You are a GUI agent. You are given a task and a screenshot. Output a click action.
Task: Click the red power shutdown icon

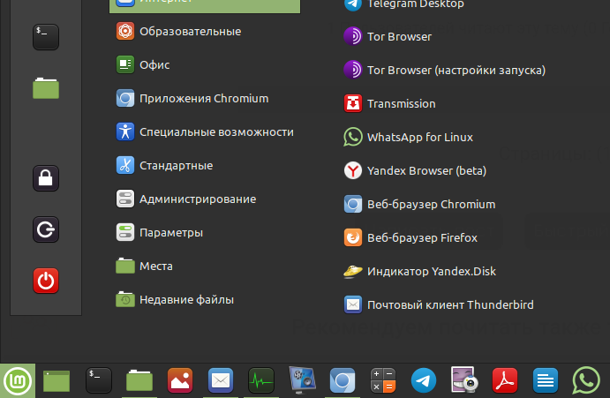click(46, 281)
